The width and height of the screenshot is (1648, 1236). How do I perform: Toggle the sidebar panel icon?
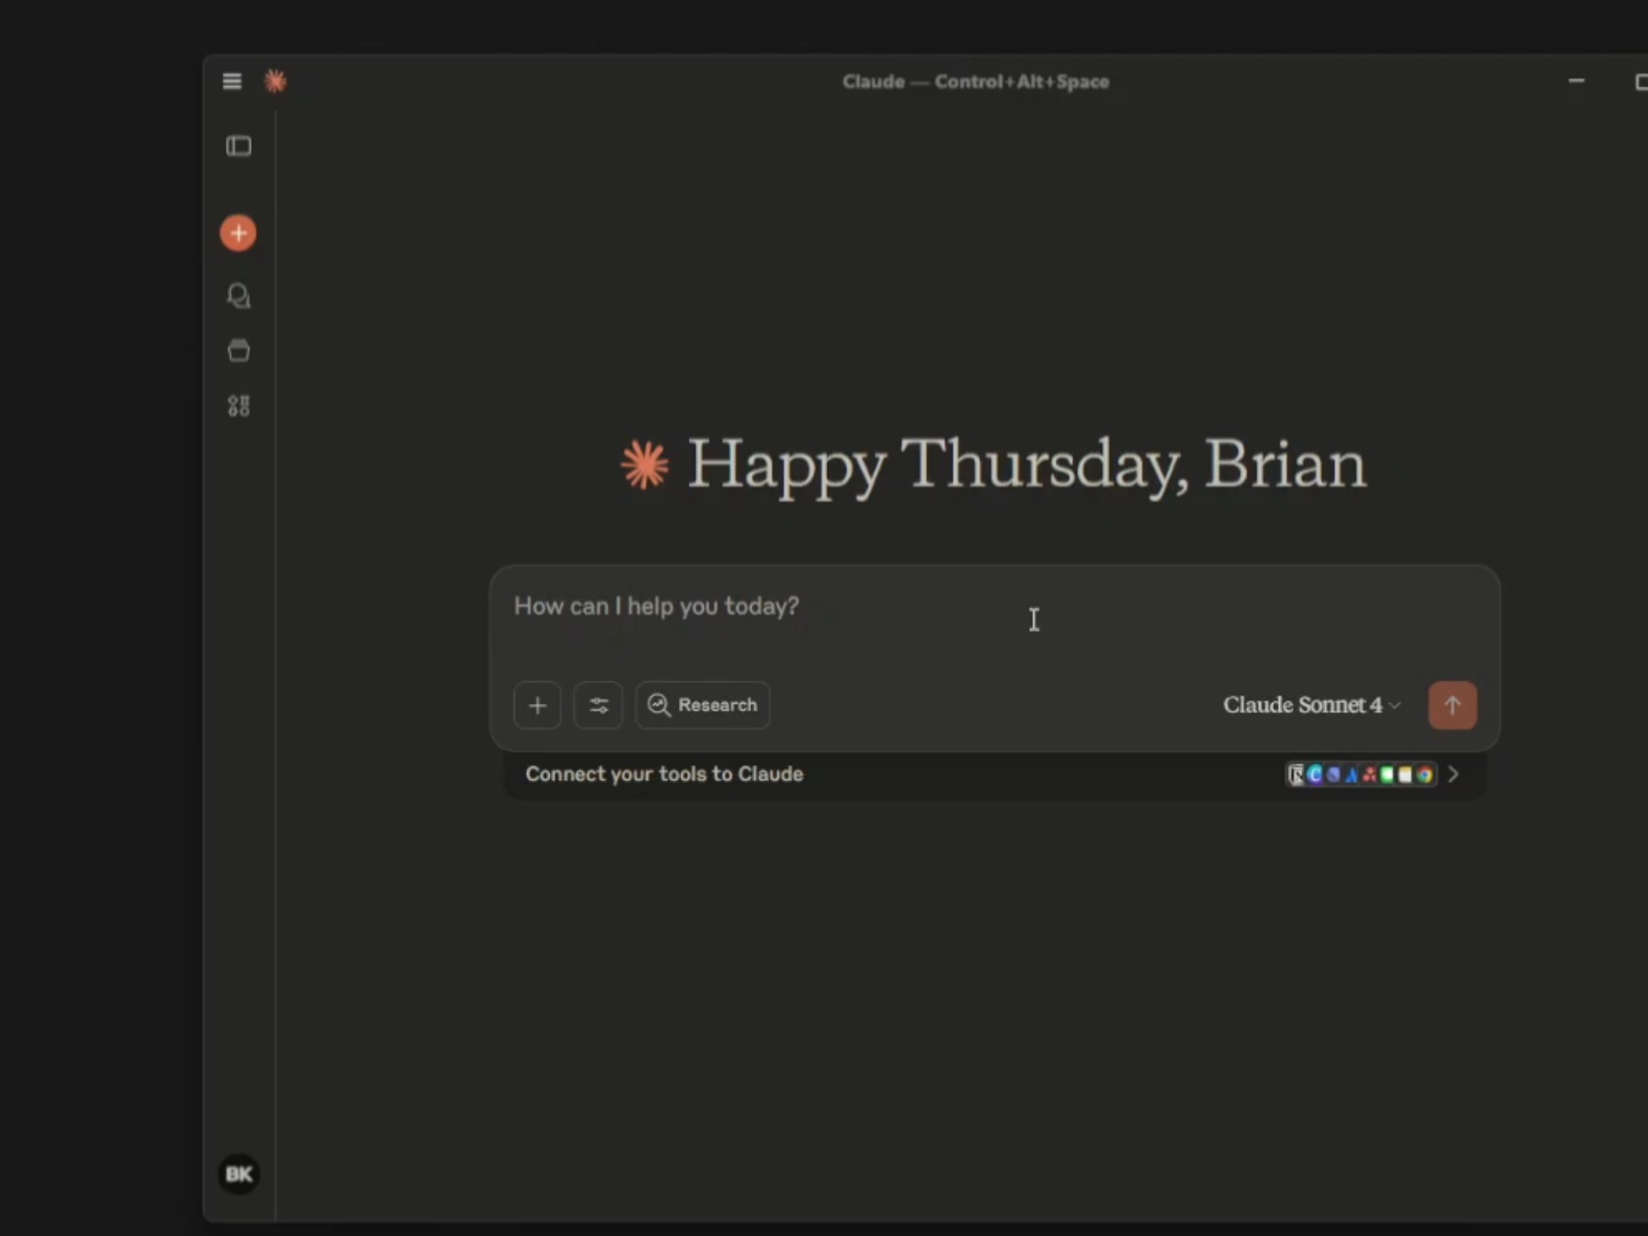[239, 146]
